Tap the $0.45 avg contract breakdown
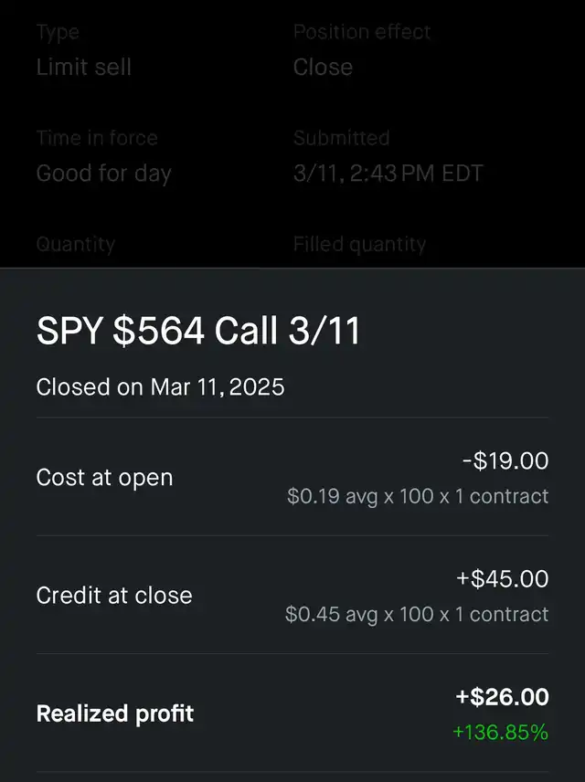The height and width of the screenshot is (782, 585). tap(417, 615)
